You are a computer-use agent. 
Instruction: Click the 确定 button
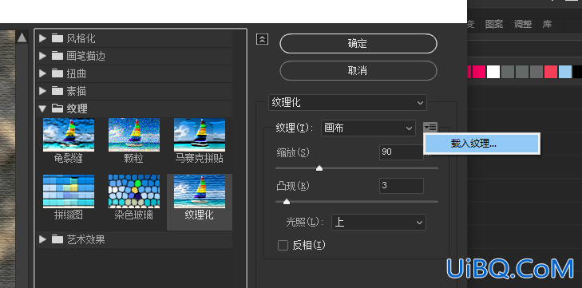coord(358,44)
